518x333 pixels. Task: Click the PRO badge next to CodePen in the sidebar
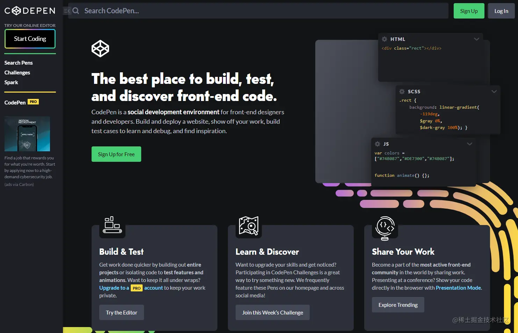click(33, 102)
